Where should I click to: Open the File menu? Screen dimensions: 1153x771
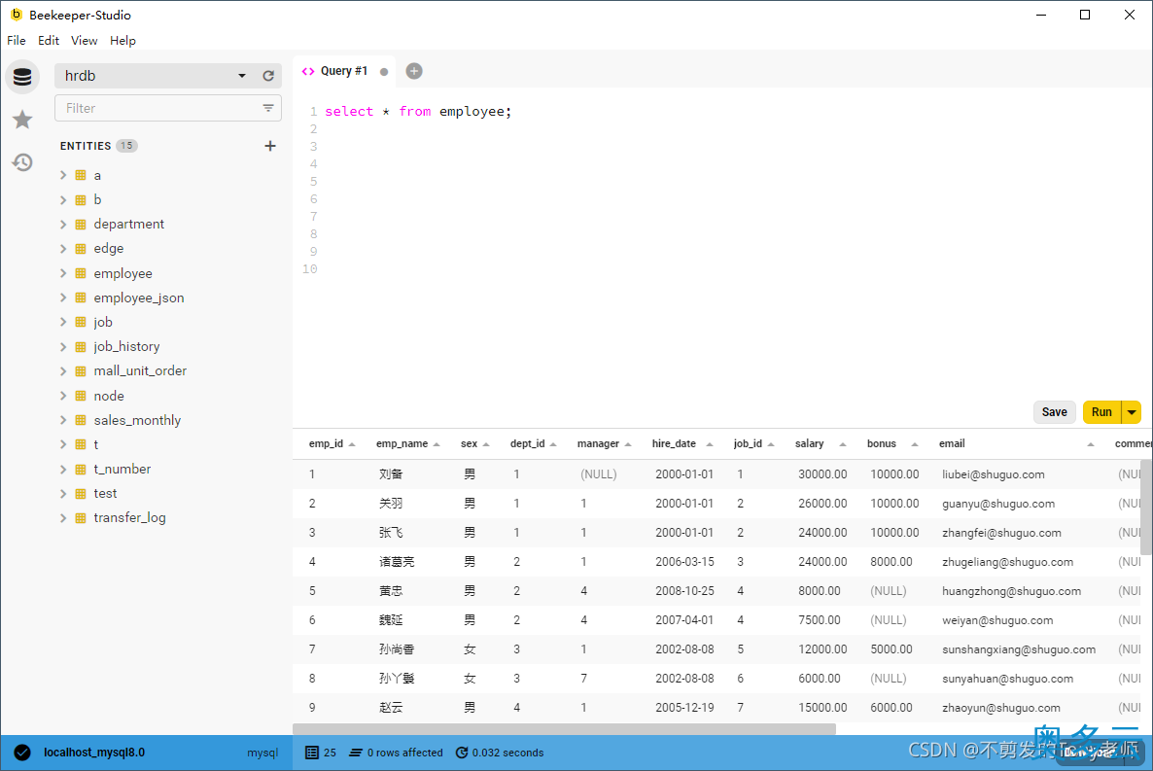(17, 41)
